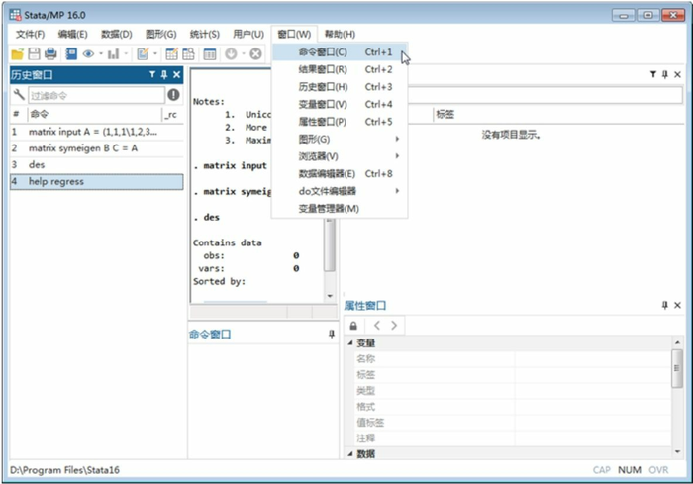Open the 编辑(E) menu
The width and height of the screenshot is (693, 484).
click(72, 34)
